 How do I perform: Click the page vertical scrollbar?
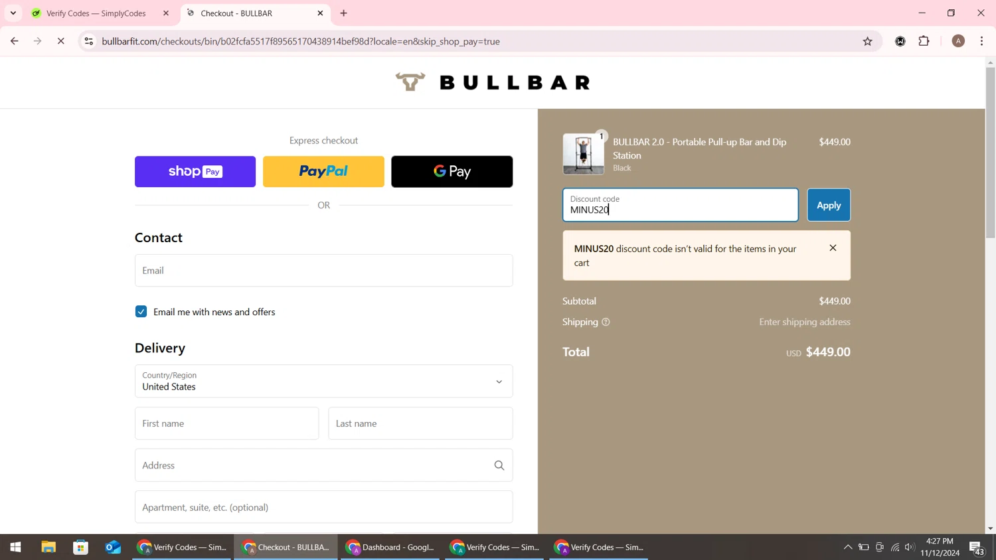tap(990, 152)
